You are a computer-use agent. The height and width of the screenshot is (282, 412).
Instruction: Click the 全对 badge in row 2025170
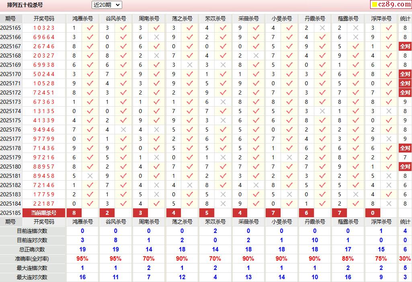coord(405,74)
